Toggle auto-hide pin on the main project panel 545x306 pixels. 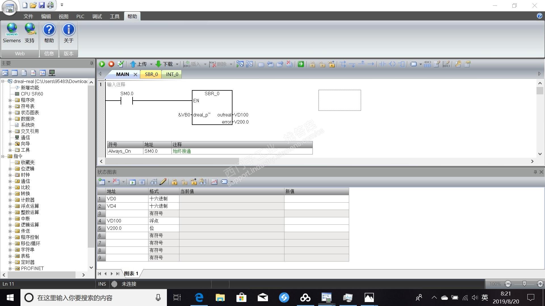point(91,63)
